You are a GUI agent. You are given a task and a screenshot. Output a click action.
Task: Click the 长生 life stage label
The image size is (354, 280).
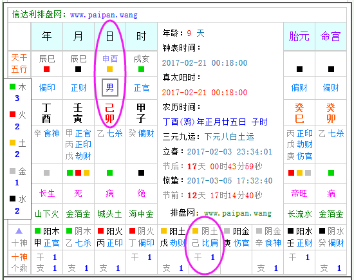tap(47, 194)
